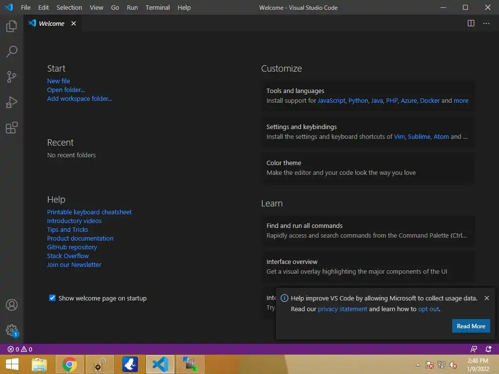Open Find and run all commands card

[x=368, y=230]
